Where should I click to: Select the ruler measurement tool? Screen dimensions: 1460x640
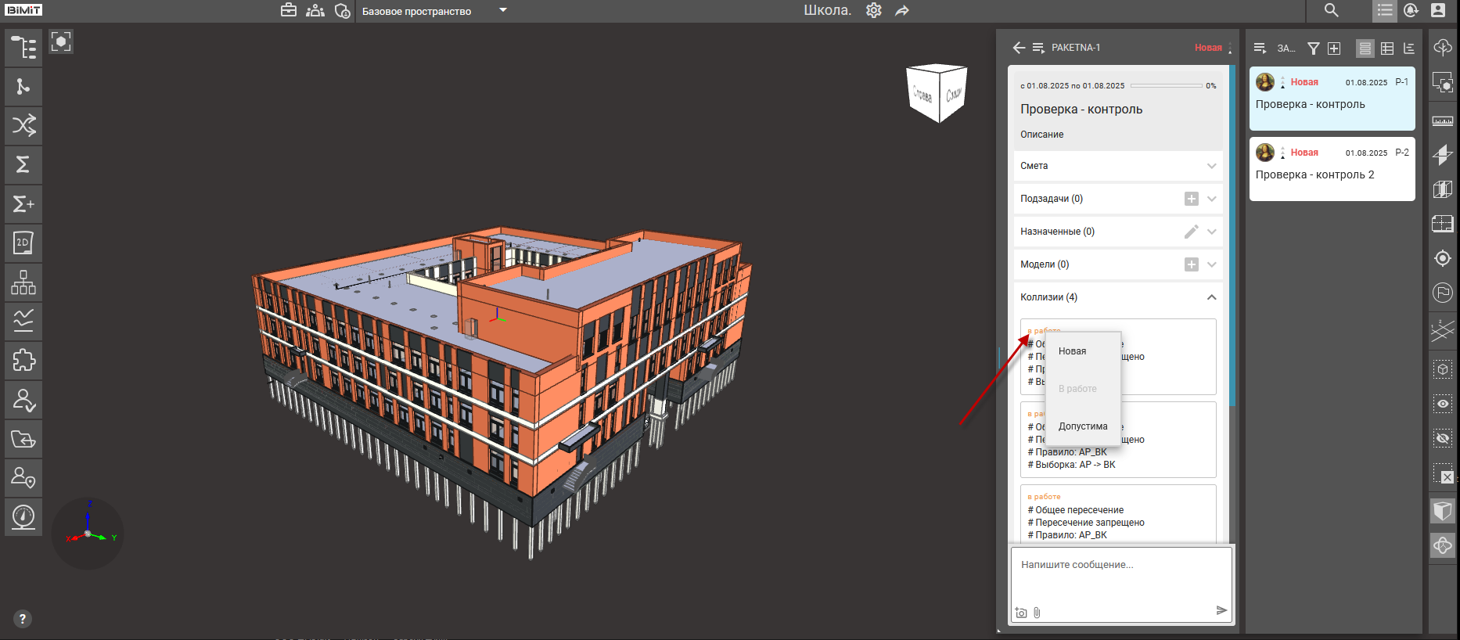[x=1442, y=121]
